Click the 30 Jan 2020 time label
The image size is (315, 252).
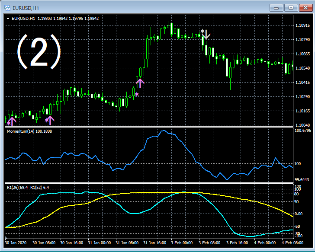pos(16,243)
